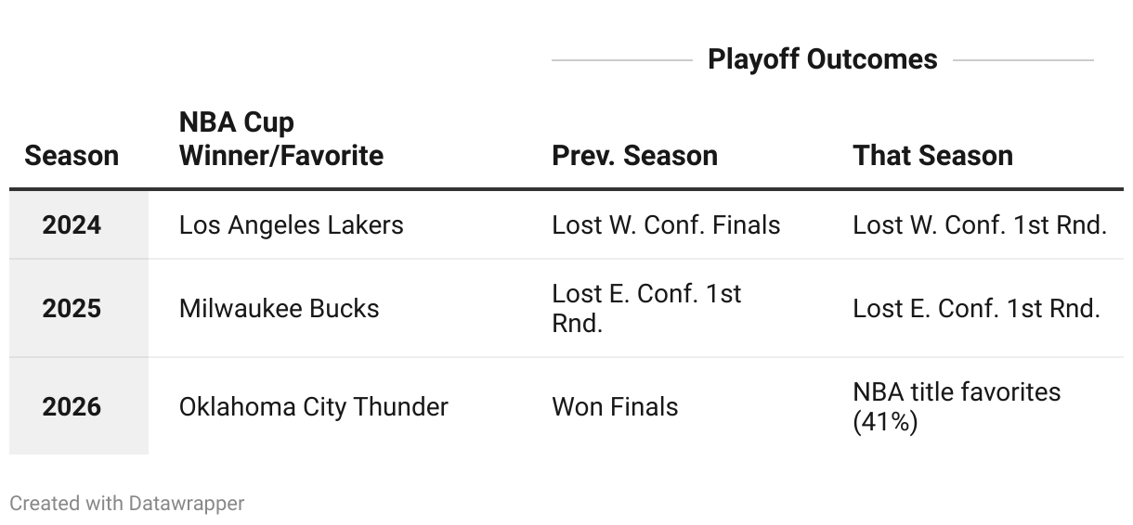Select the Bucks' That Season outcome cell

(976, 308)
